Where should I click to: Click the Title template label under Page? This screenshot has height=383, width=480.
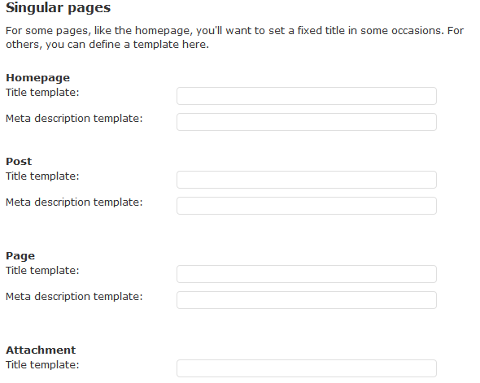[42, 271]
